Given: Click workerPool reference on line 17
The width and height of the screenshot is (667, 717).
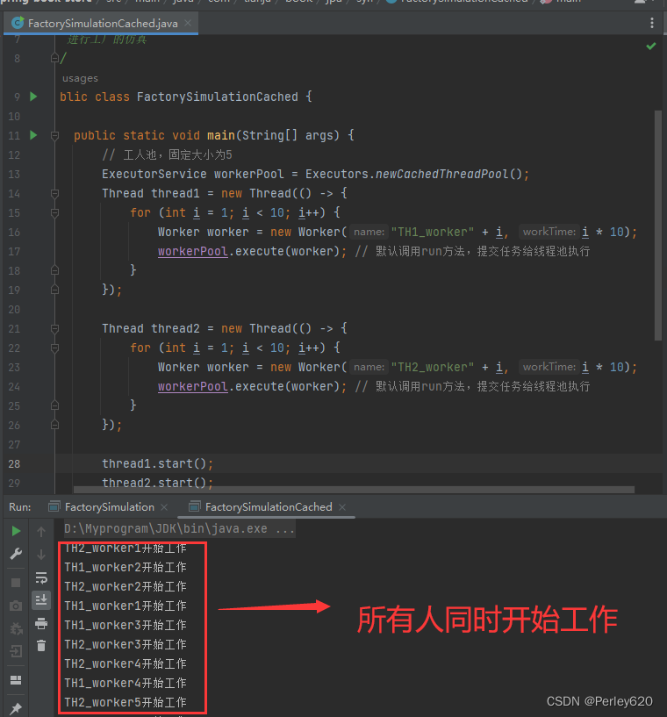Looking at the screenshot, I should 192,251.
